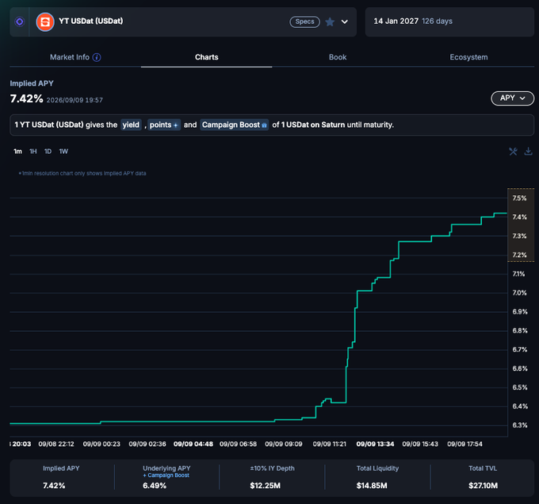Click the 6.3% y-axis label
Image resolution: width=539 pixels, height=504 pixels.
click(519, 425)
